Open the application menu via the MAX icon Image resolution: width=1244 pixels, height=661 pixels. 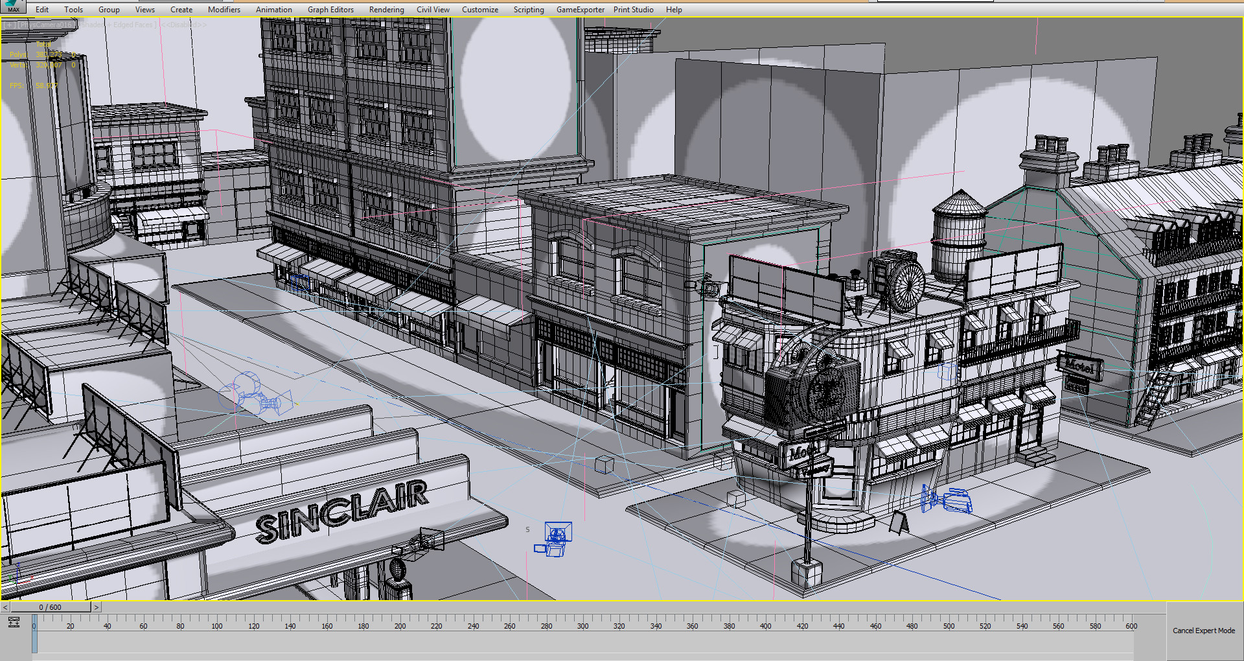pos(12,6)
